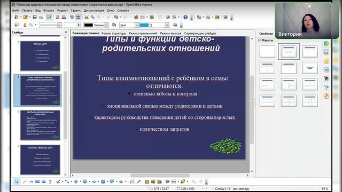
Task: Click the Save document toolbar icon
Action: [x=34, y=17]
